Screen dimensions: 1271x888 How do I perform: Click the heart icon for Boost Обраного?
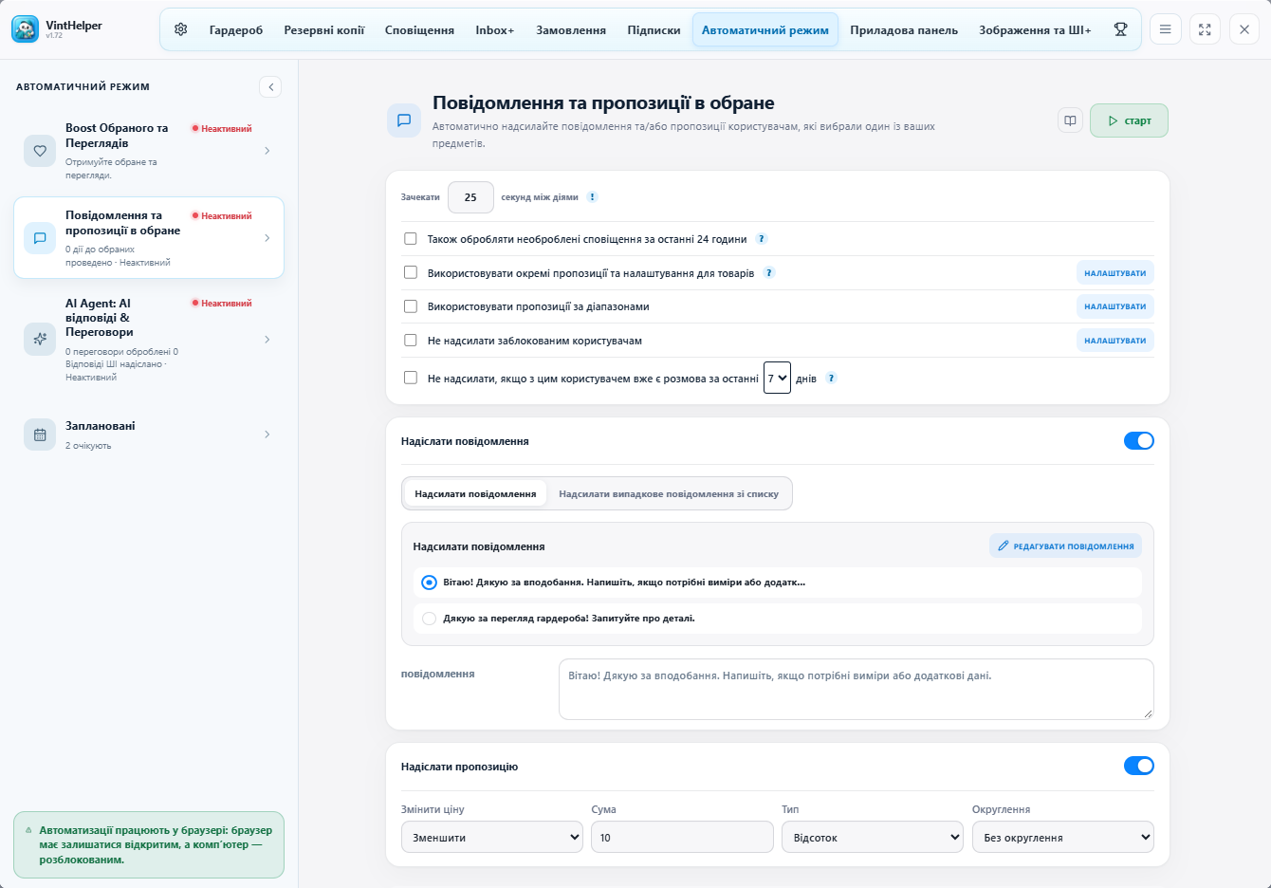pos(40,151)
